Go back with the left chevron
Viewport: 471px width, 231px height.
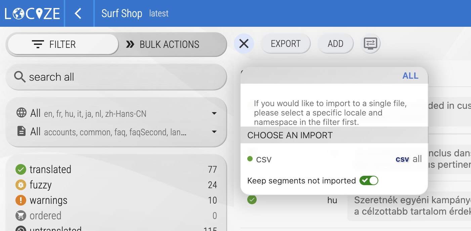(78, 13)
